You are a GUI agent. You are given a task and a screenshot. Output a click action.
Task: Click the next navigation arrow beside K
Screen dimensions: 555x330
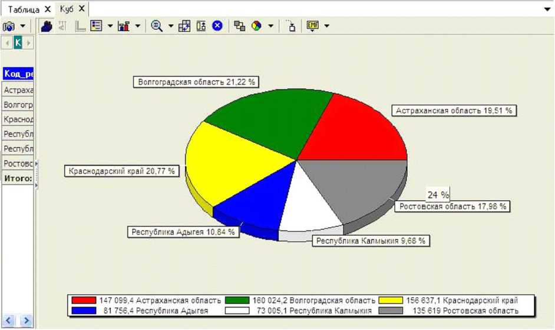coord(29,43)
